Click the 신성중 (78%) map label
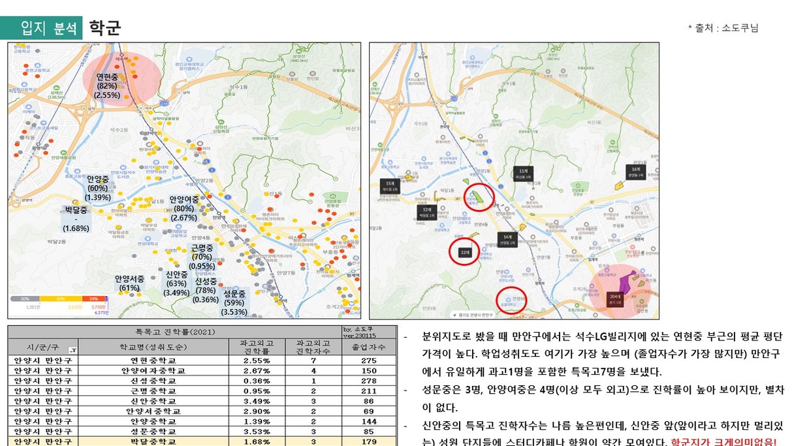 coord(206,290)
